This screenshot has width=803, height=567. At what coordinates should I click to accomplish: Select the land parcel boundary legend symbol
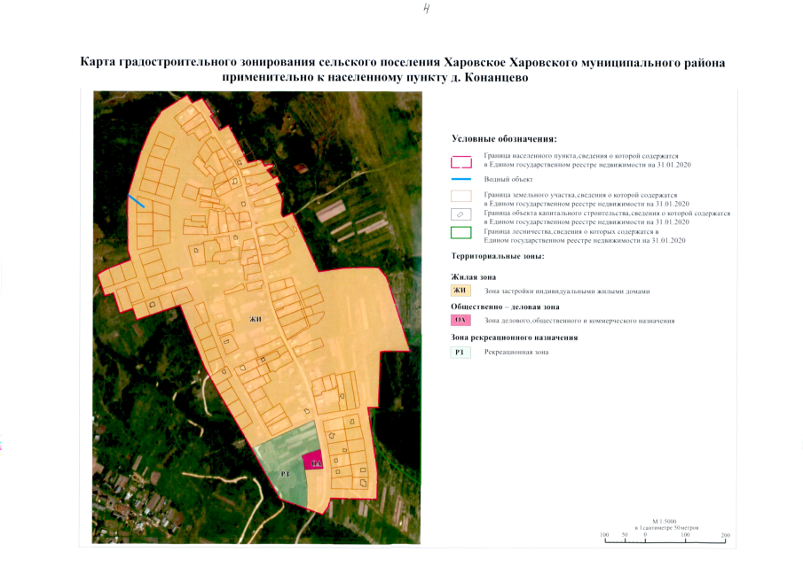tap(461, 197)
